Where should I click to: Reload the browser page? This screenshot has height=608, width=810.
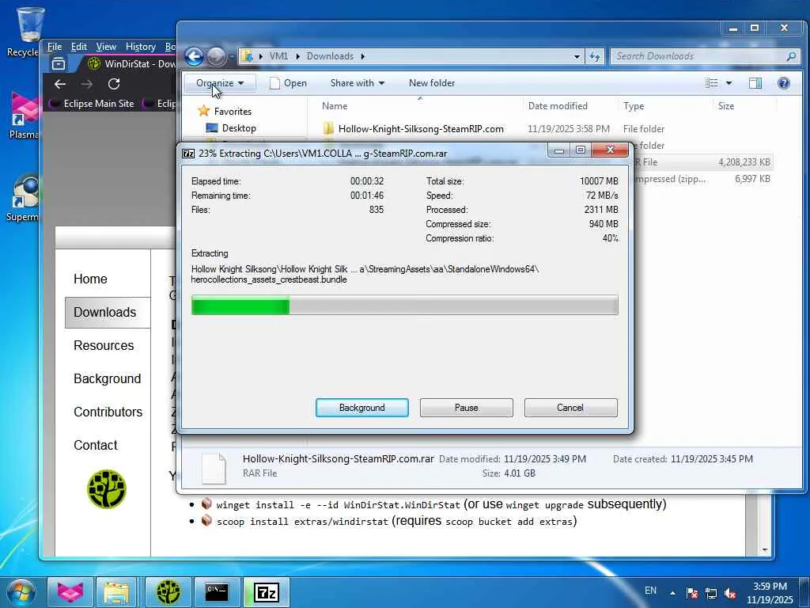(x=114, y=84)
